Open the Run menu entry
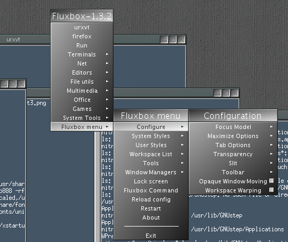The image size is (288, 242). coord(82,45)
